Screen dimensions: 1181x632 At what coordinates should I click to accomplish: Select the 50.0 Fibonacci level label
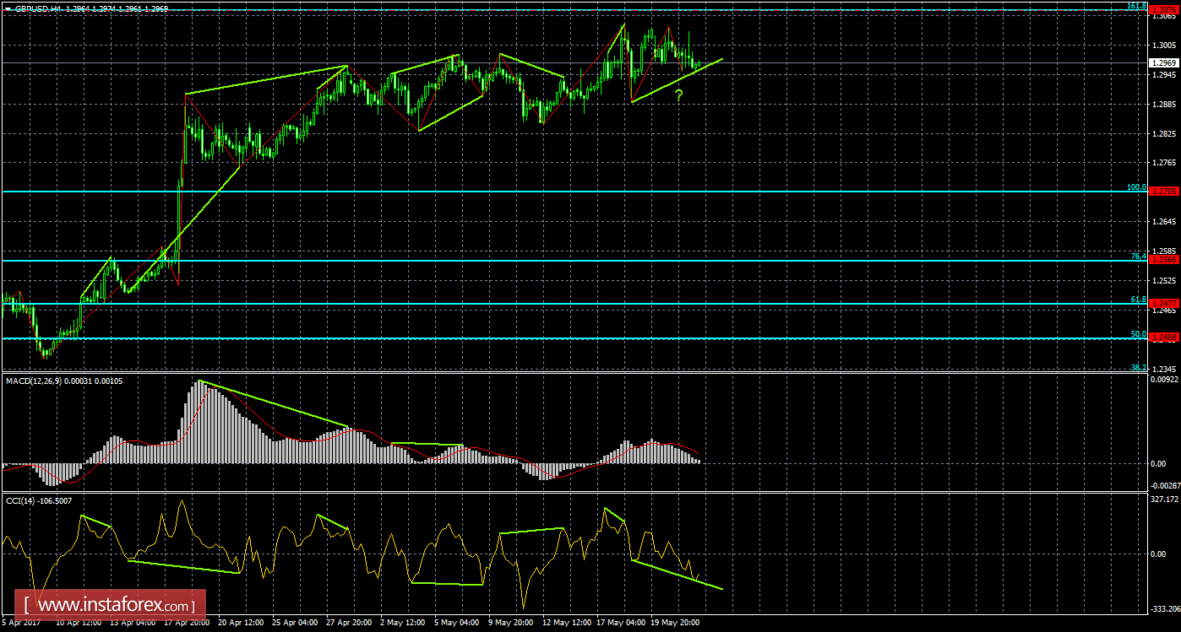1138,334
